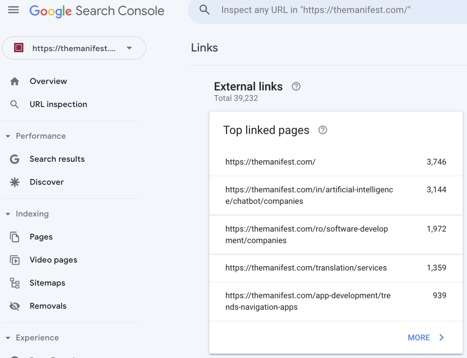Select the URL inspection magnifier icon
The width and height of the screenshot is (467, 358).
point(15,104)
